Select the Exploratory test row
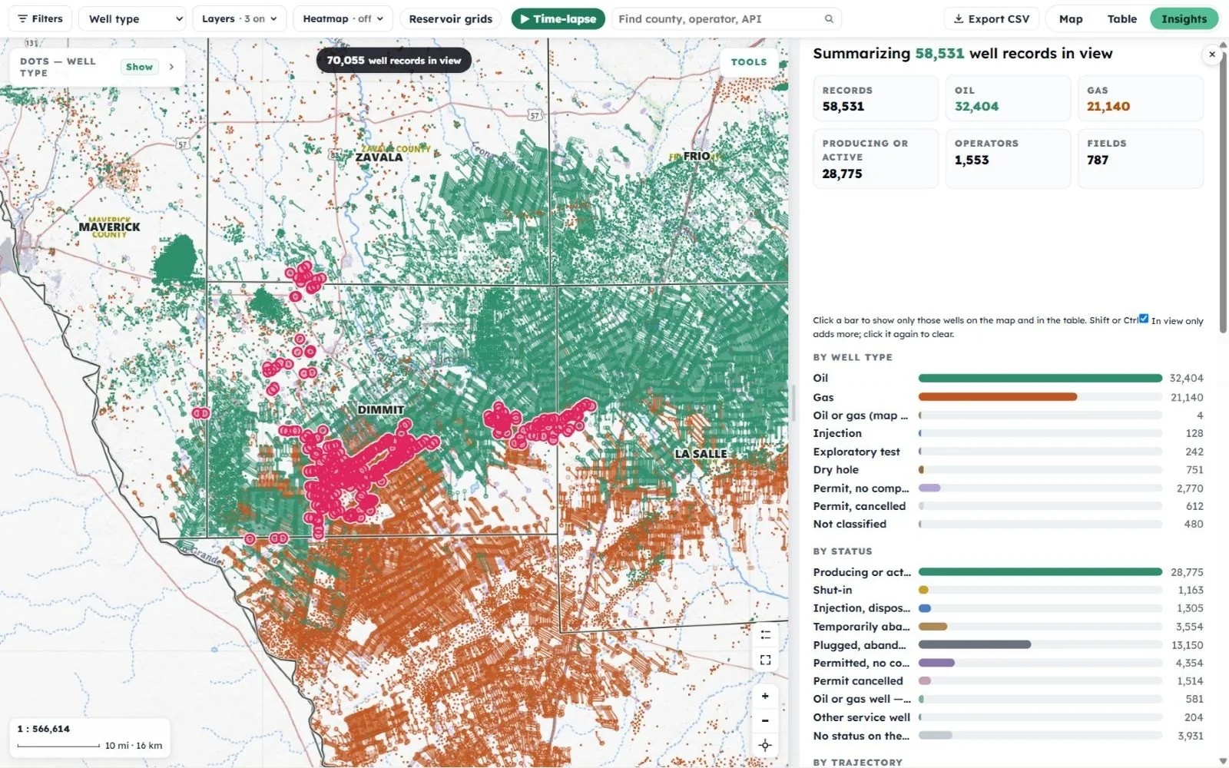Image resolution: width=1229 pixels, height=768 pixels. [1008, 452]
